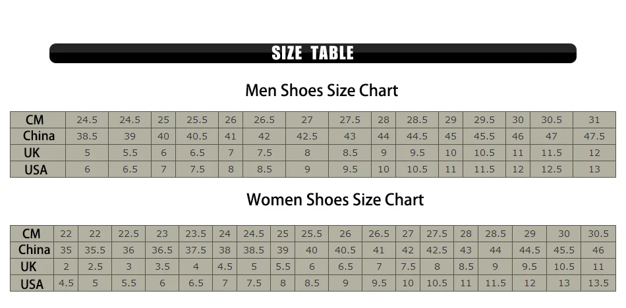The width and height of the screenshot is (626, 308).
Task: Select the UK row header in men's chart
Action: [36, 153]
